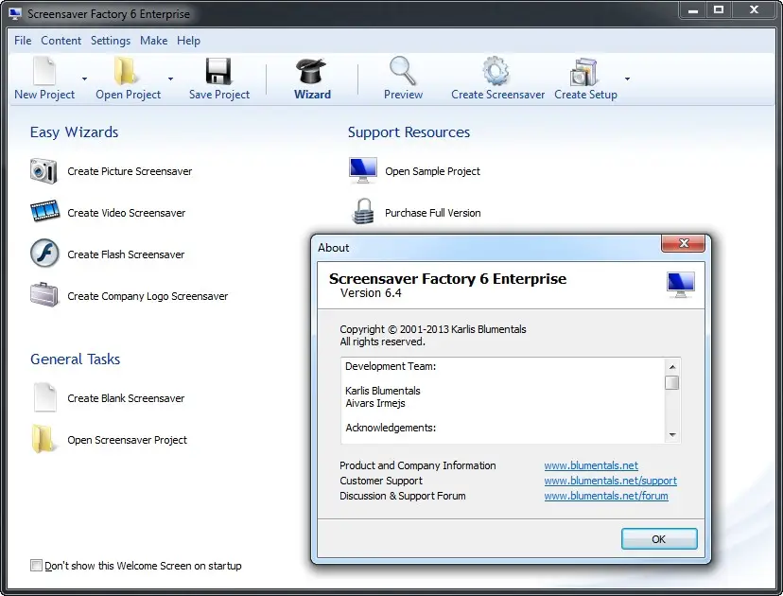This screenshot has height=596, width=783.
Task: Expand the Create Setup dropdown arrow
Action: pos(627,79)
